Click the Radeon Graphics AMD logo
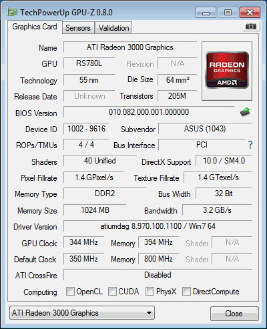The image size is (267, 329). (x=227, y=70)
